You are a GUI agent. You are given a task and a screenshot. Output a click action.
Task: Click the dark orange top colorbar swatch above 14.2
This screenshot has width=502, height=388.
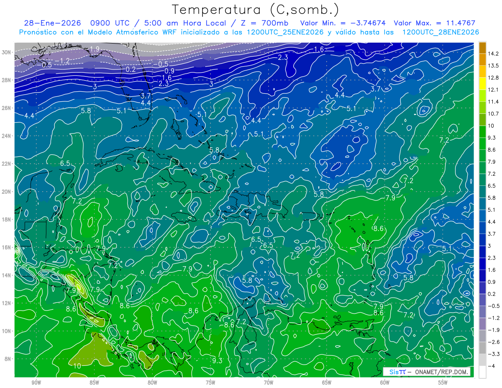[482, 48]
